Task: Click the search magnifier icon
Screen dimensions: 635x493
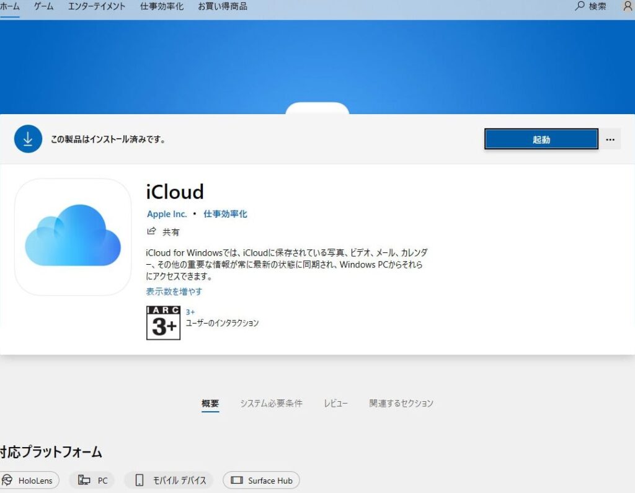Action: click(x=580, y=6)
